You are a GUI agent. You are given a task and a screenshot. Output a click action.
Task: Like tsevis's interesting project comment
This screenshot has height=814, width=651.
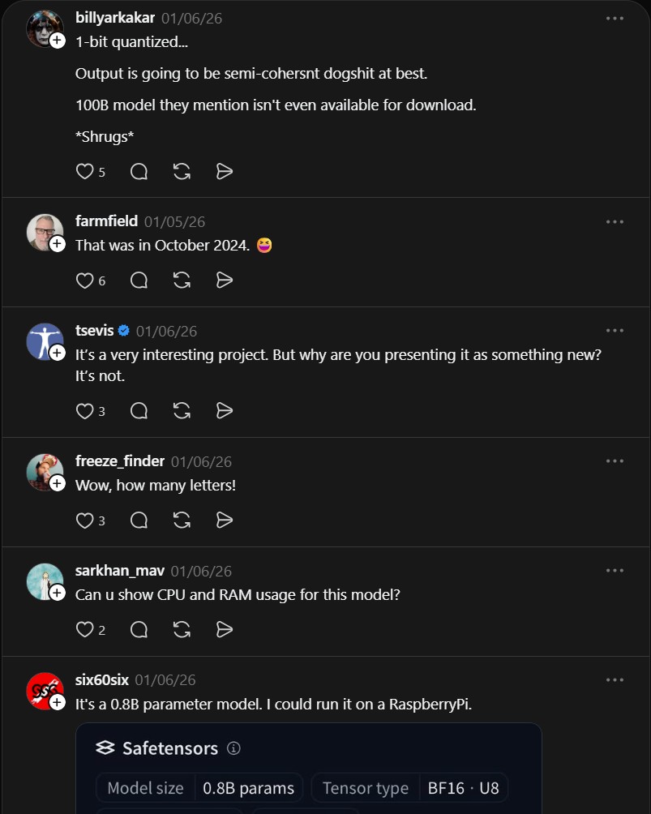tap(85, 411)
